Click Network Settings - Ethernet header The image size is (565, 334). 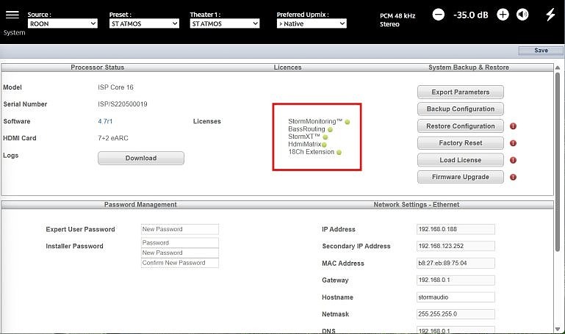[416, 204]
